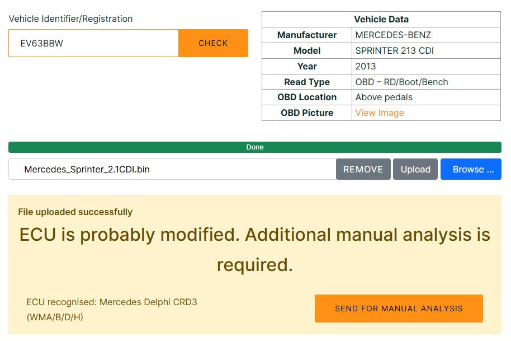Open the View Image link
The image size is (511, 341).
(379, 113)
